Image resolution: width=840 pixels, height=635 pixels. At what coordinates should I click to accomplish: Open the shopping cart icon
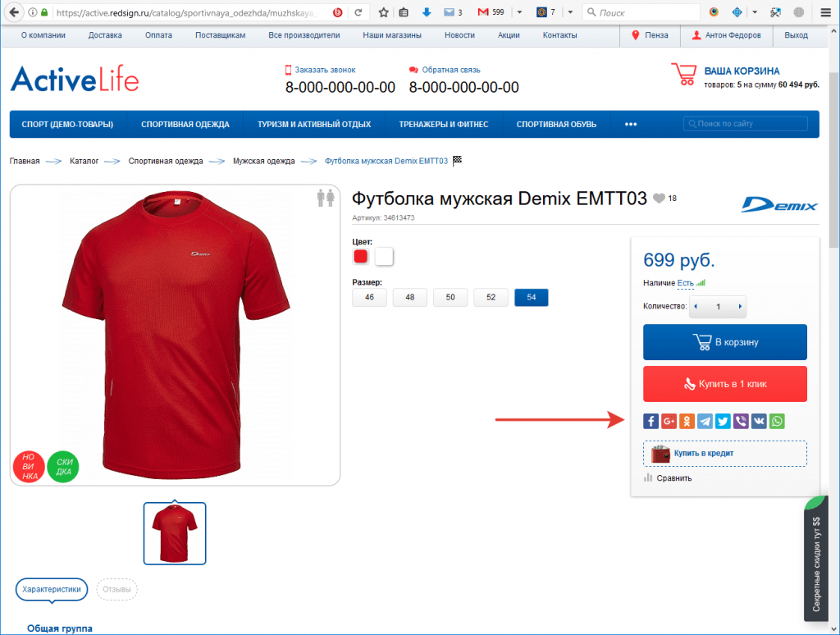pyautogui.click(x=684, y=75)
